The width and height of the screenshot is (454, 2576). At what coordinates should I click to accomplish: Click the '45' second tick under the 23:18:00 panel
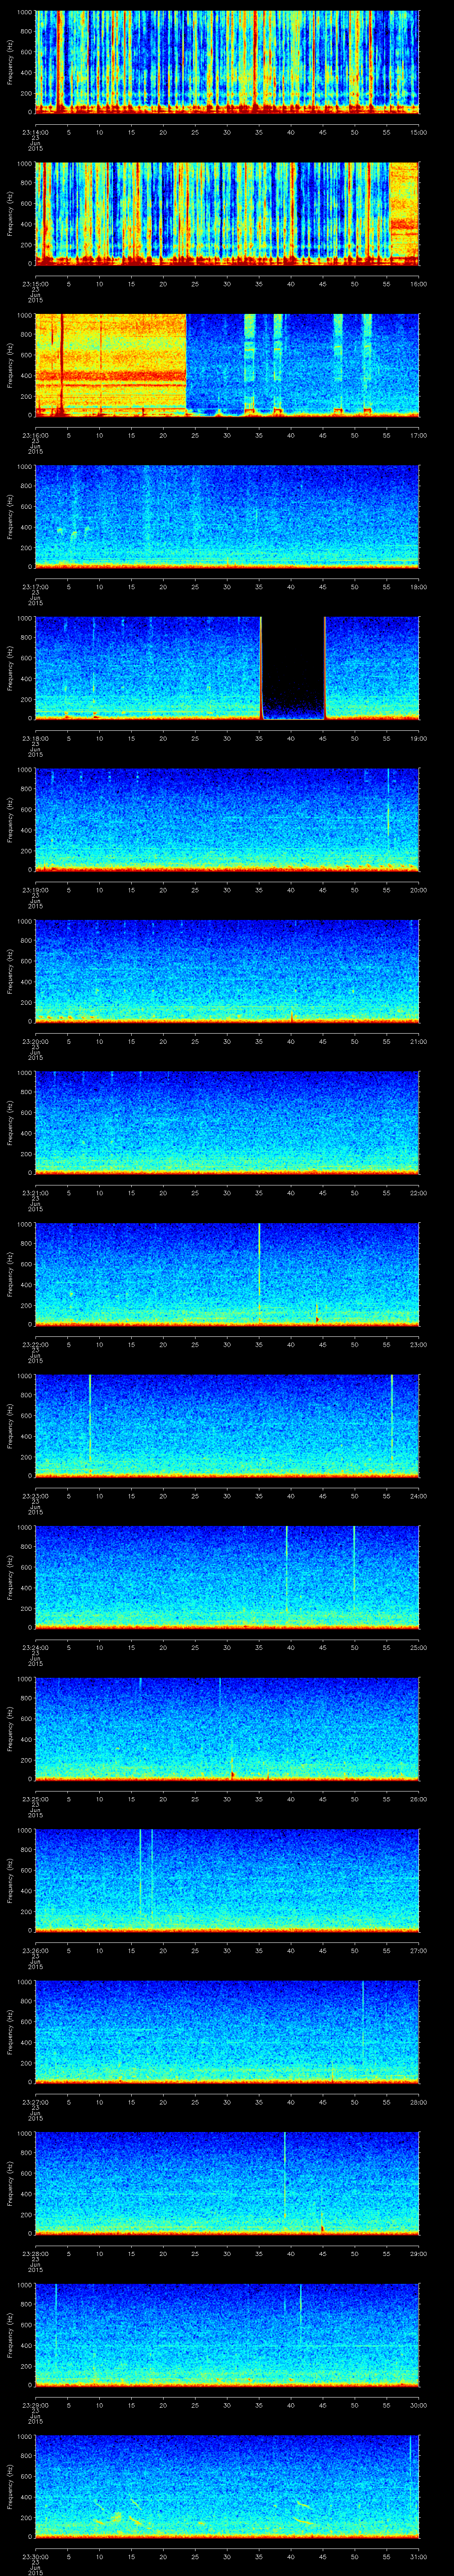(x=322, y=738)
